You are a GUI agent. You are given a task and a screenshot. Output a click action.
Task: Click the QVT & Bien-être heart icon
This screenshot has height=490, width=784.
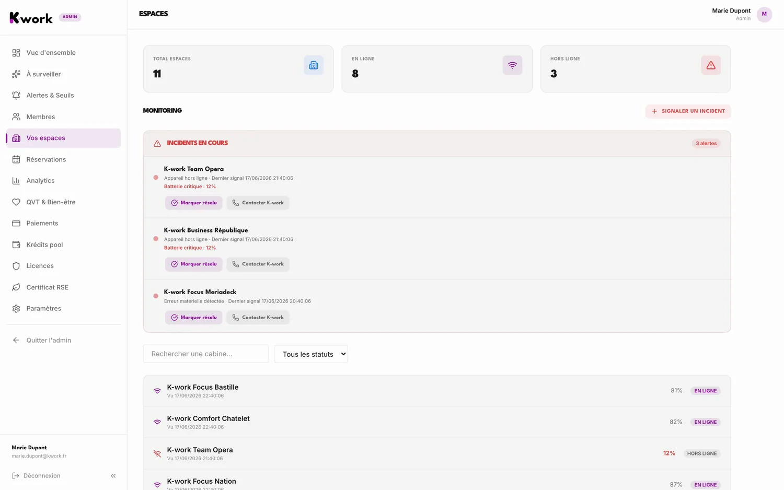coord(16,202)
